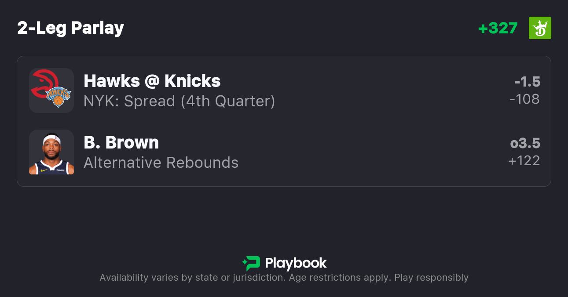568x297 pixels.
Task: Click the NYK: Spread (4th Quarter) label
Action: pos(179,101)
